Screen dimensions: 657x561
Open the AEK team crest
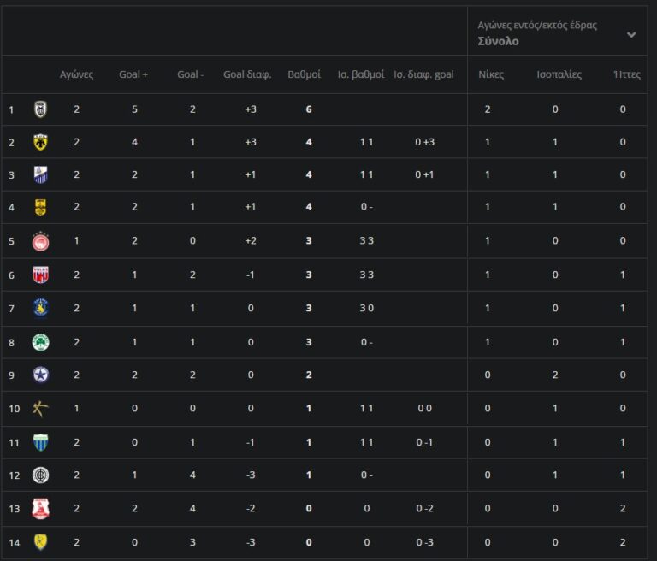click(x=40, y=142)
